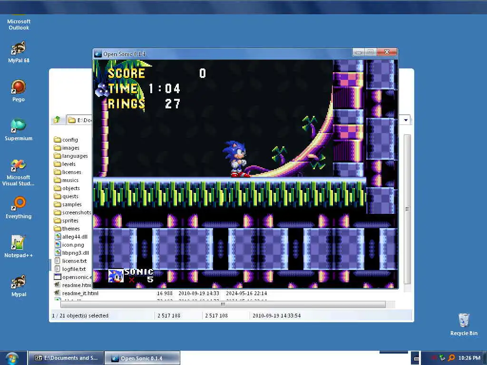Select the musics folder
The width and height of the screenshot is (487, 365).
click(66, 180)
